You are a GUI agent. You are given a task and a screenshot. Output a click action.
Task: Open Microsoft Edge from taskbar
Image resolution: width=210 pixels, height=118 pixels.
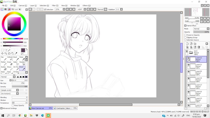[43, 116]
